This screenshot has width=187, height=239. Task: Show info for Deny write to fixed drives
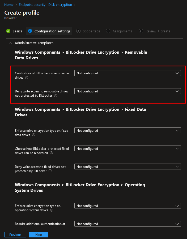coord(50,171)
